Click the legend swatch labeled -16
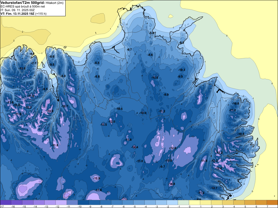The width and height of the screenshot is (278, 208). [x=17, y=202]
